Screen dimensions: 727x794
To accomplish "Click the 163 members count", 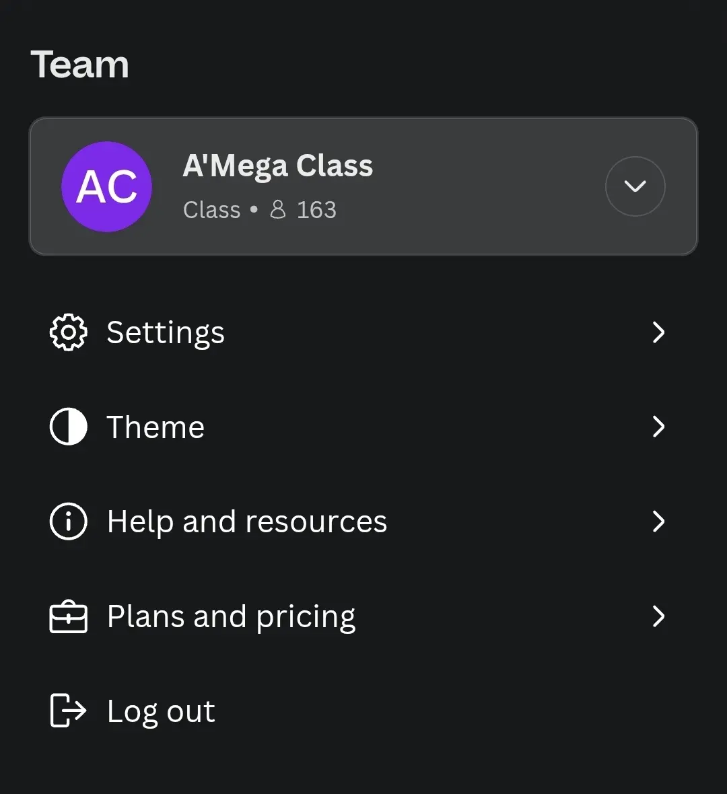I will pos(316,210).
